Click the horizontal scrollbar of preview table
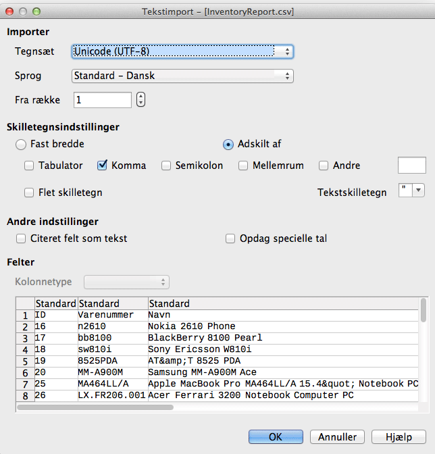Viewport: 435px width, 454px height. click(95, 407)
